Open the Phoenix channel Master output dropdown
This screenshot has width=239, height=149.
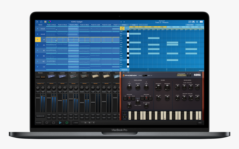(x=73, y=83)
